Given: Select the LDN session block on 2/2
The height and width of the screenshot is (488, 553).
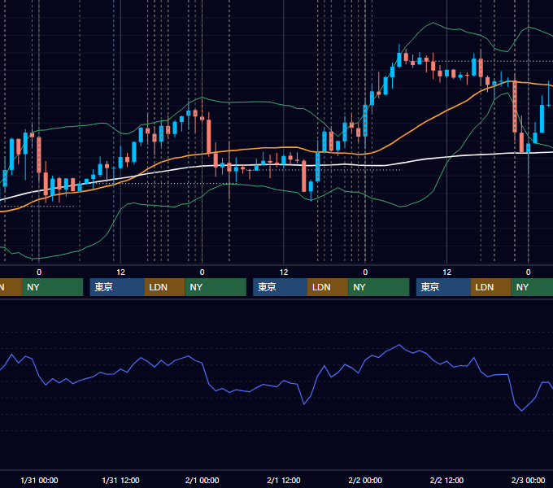Looking at the screenshot, I should (x=491, y=287).
